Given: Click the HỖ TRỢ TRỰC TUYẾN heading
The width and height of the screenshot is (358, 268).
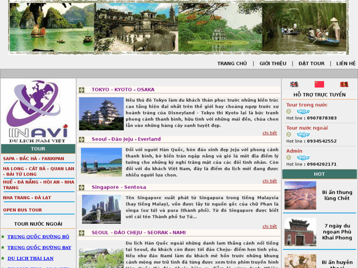Looking at the screenshot, I should pos(320,94).
